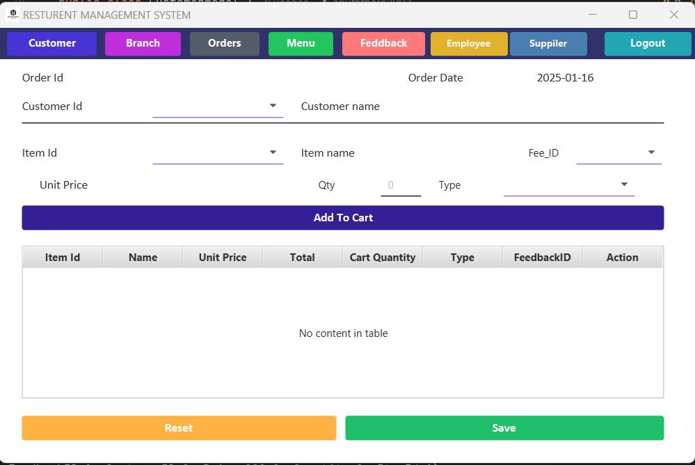Expand the Customer Id dropdown
Screen dimensions: 695x465
pyautogui.click(x=218, y=107)
